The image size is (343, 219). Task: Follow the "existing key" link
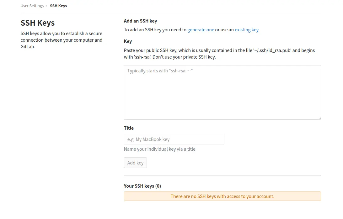click(247, 30)
